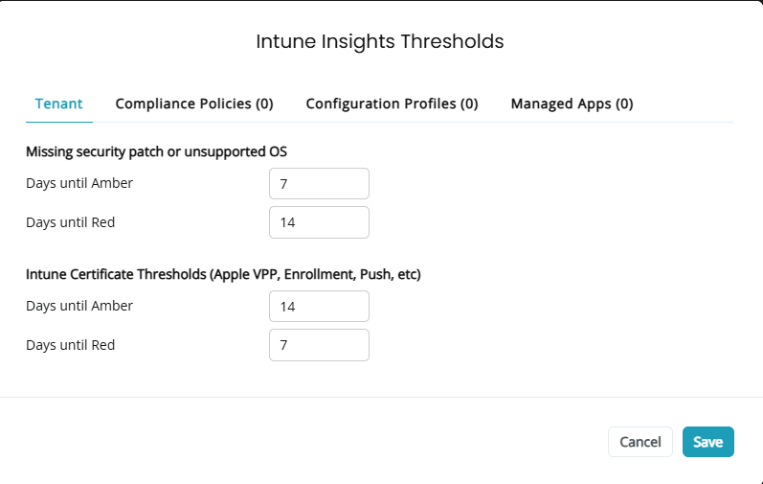This screenshot has height=484, width=763.
Task: Click Missing security patch or unsupported OS heading
Action: (156, 151)
